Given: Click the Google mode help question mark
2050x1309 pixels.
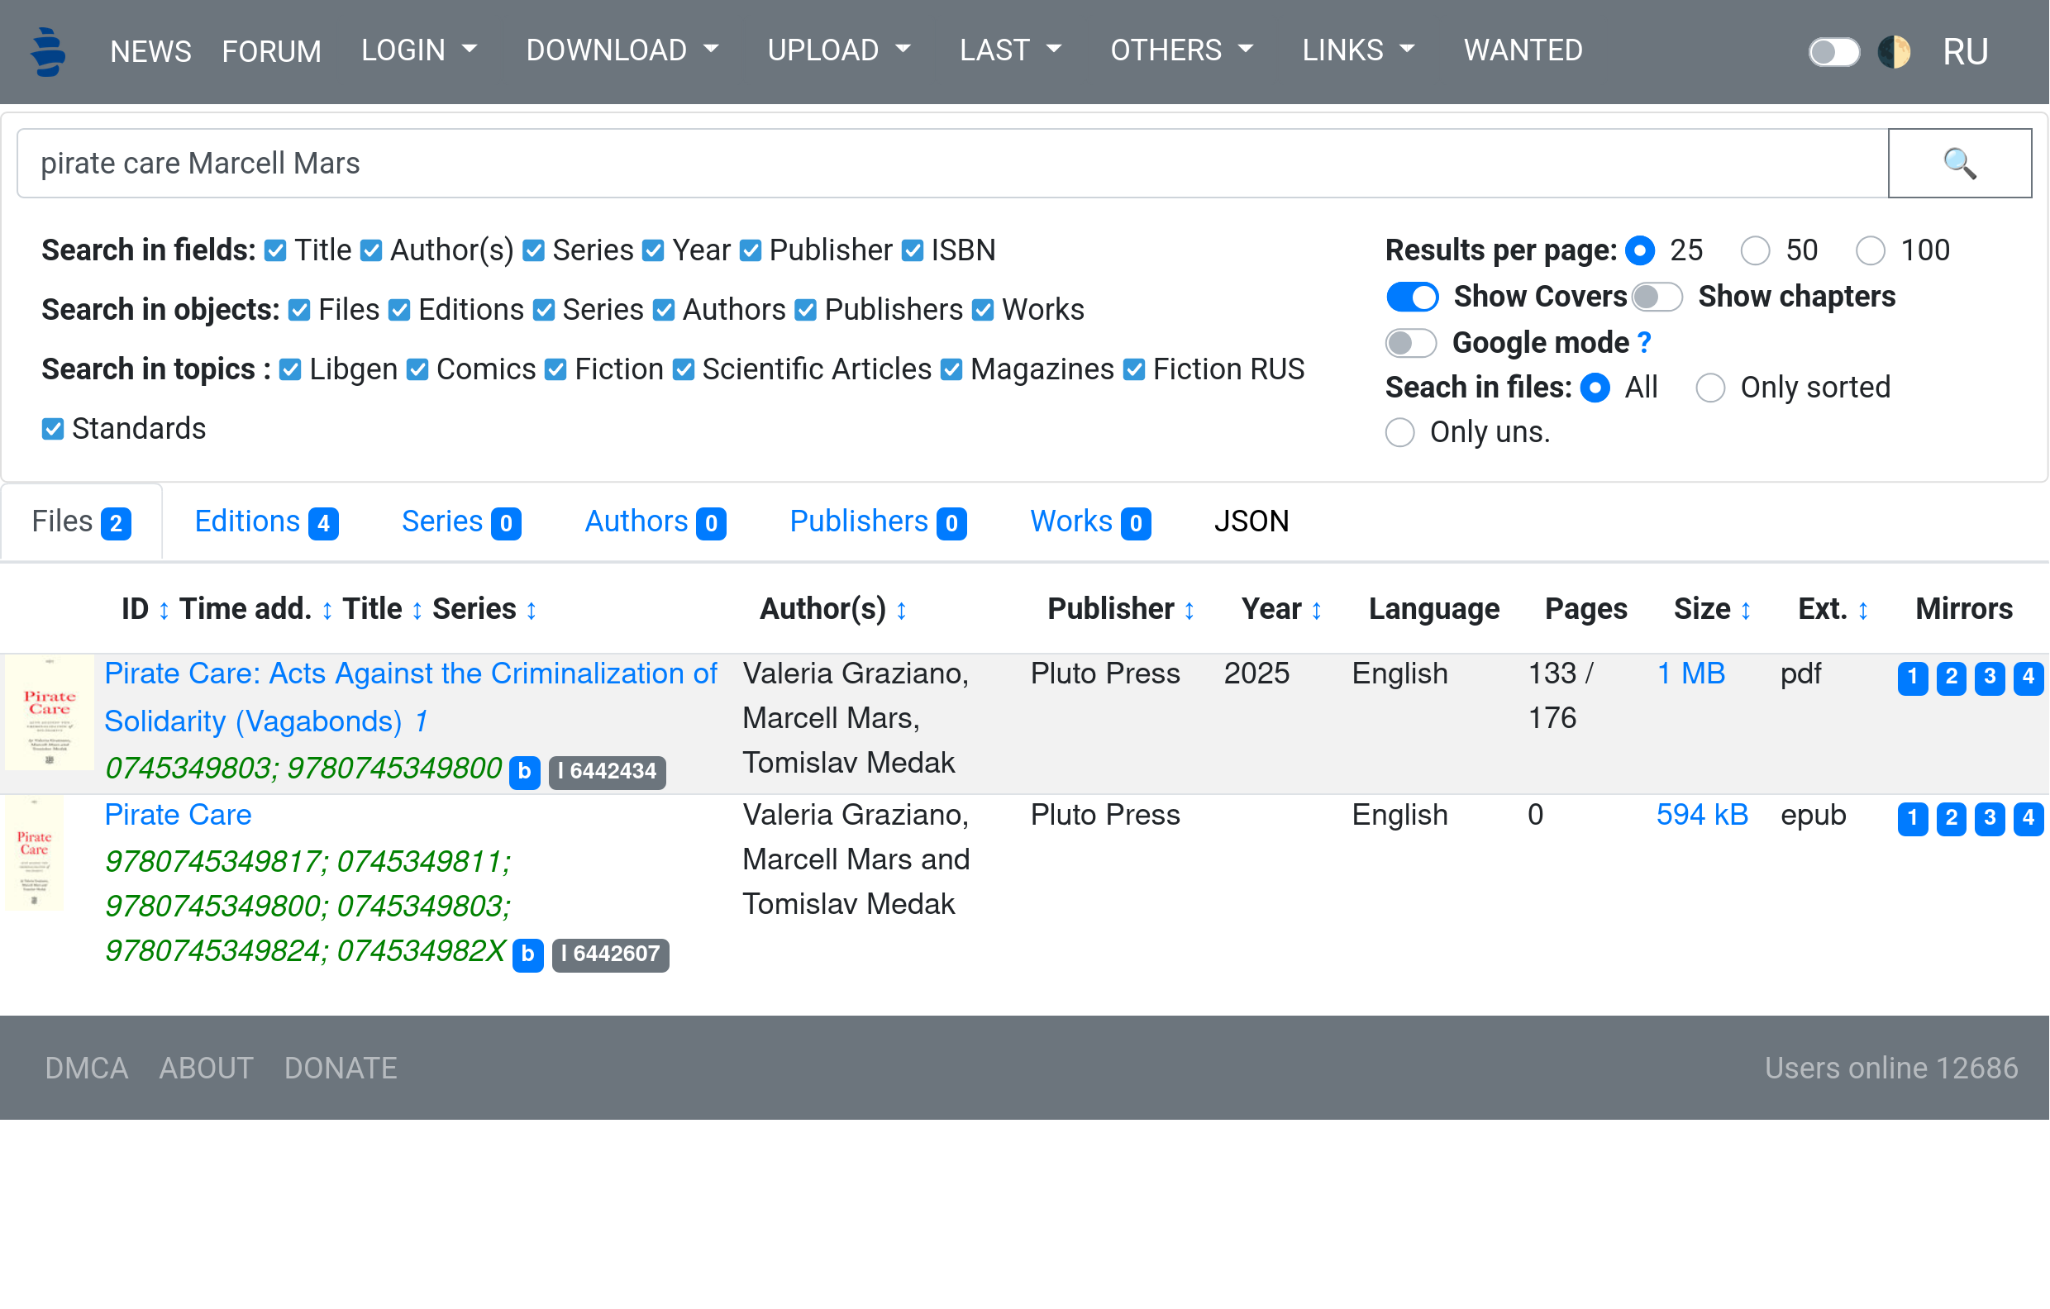Looking at the screenshot, I should click(x=1644, y=342).
